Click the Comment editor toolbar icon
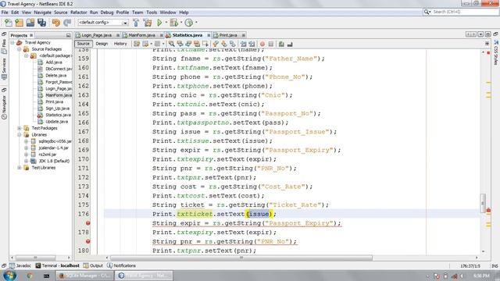The width and height of the screenshot is (500, 281). (281, 44)
